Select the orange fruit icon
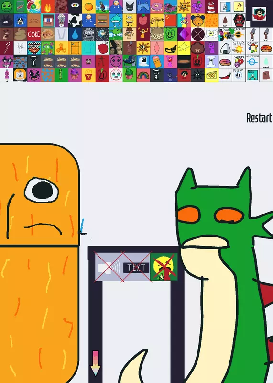273x383 pixels. coord(88,7)
